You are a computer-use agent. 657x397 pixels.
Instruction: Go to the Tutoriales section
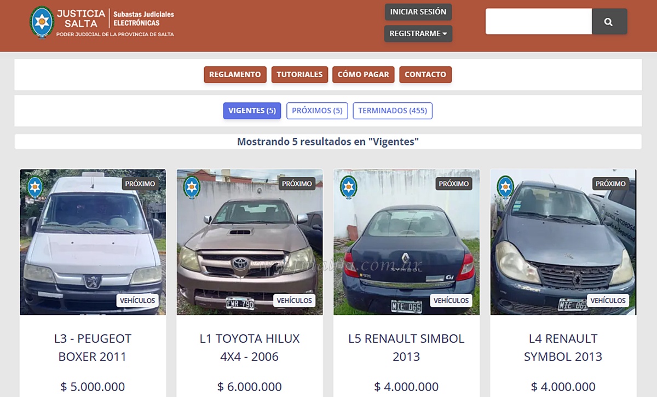[x=299, y=74]
